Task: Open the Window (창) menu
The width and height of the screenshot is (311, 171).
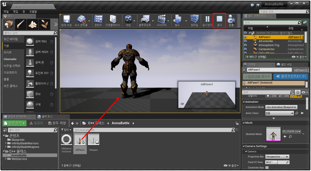Action: tap(24, 12)
